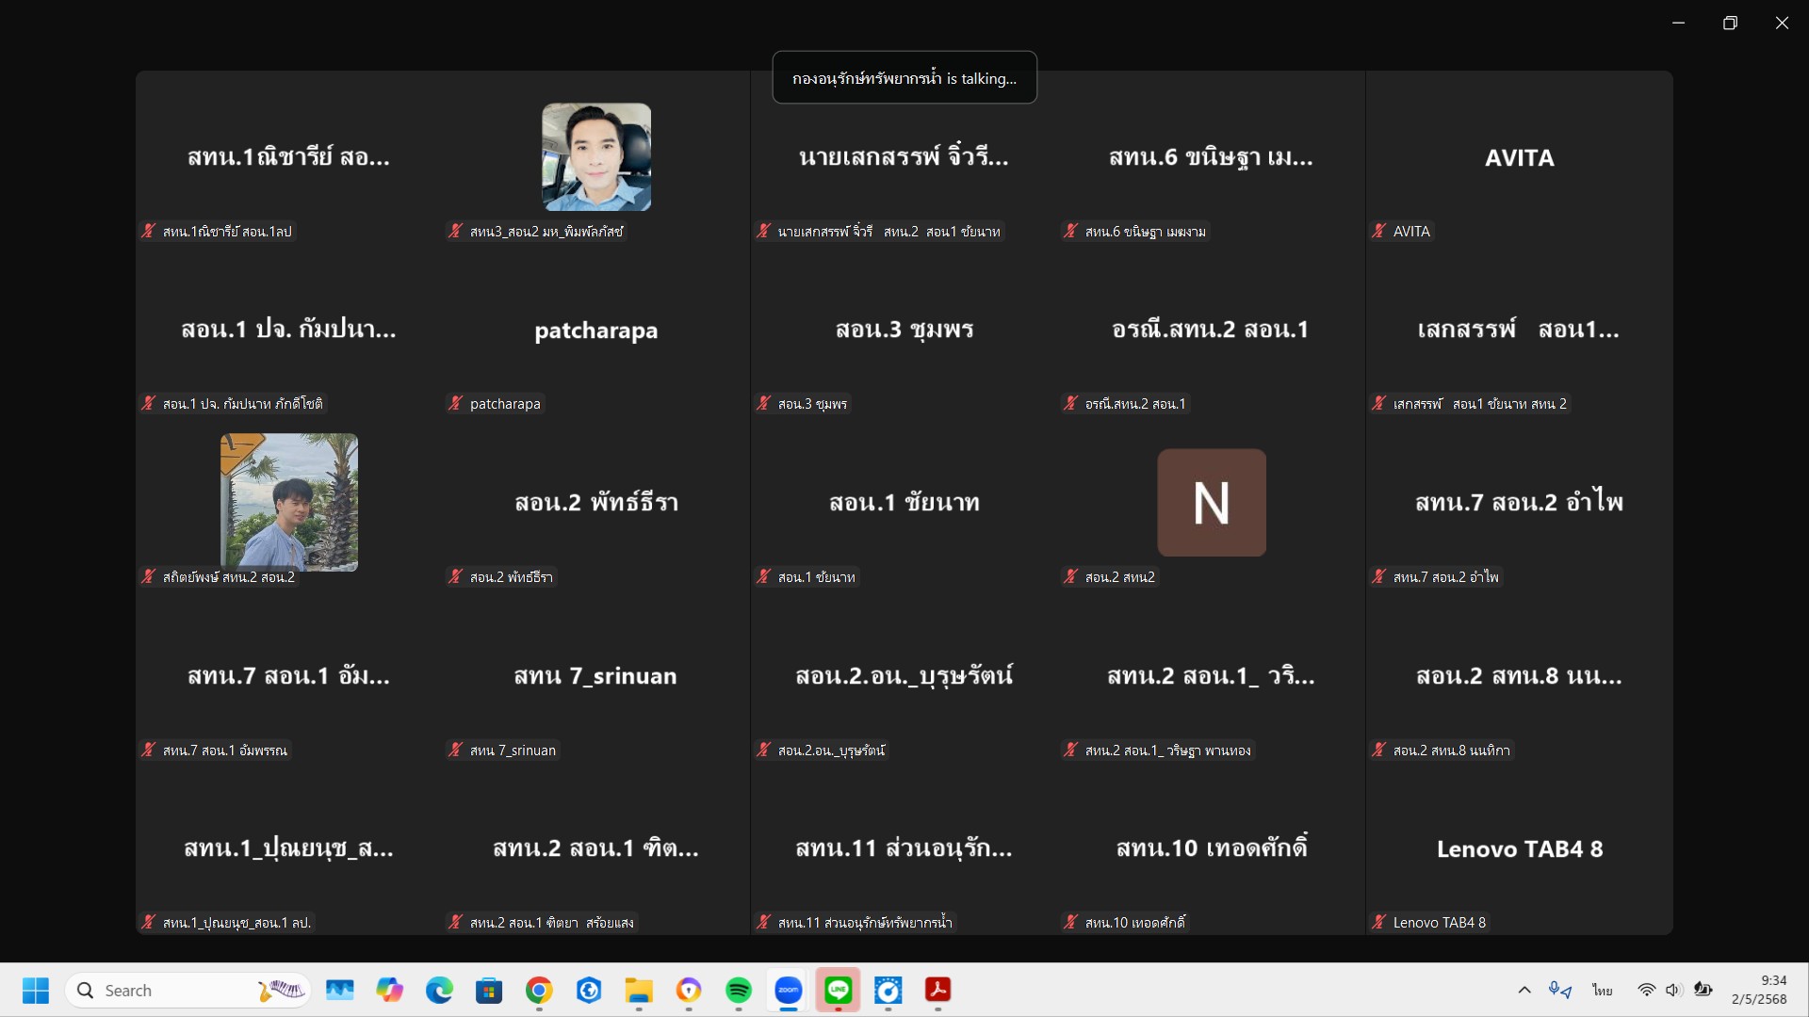Select the participant tile with letter N avatar
1809x1017 pixels.
pos(1211,502)
